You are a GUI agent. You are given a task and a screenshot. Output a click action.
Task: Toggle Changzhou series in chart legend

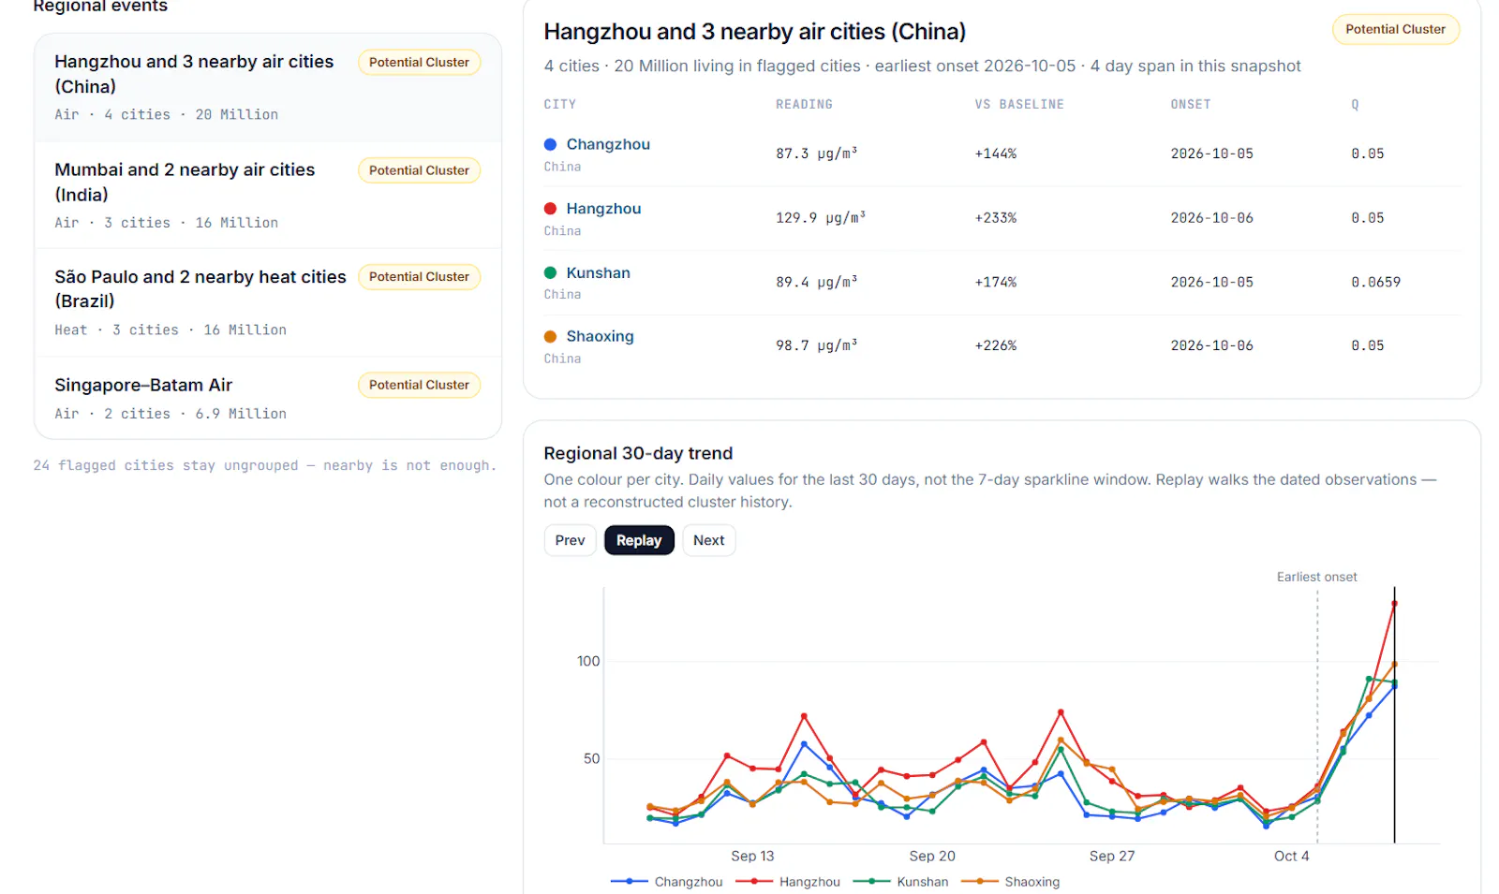666,882
